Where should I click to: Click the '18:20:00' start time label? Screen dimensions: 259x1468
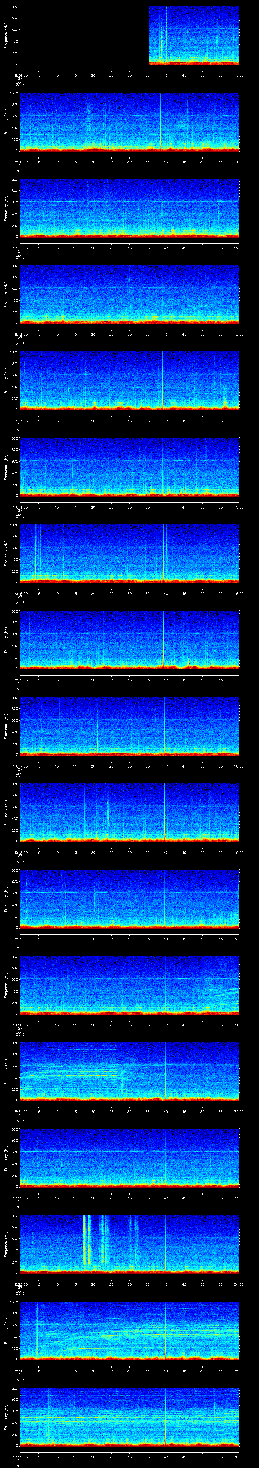pyautogui.click(x=20, y=1025)
